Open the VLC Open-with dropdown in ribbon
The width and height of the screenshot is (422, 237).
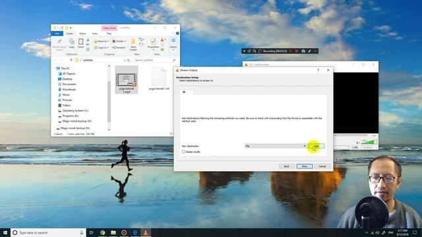(x=163, y=39)
